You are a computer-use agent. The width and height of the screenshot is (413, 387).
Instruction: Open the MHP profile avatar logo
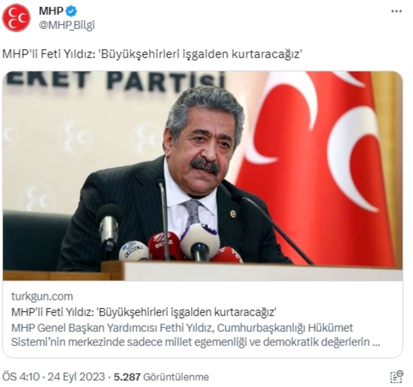pyautogui.click(x=16, y=18)
